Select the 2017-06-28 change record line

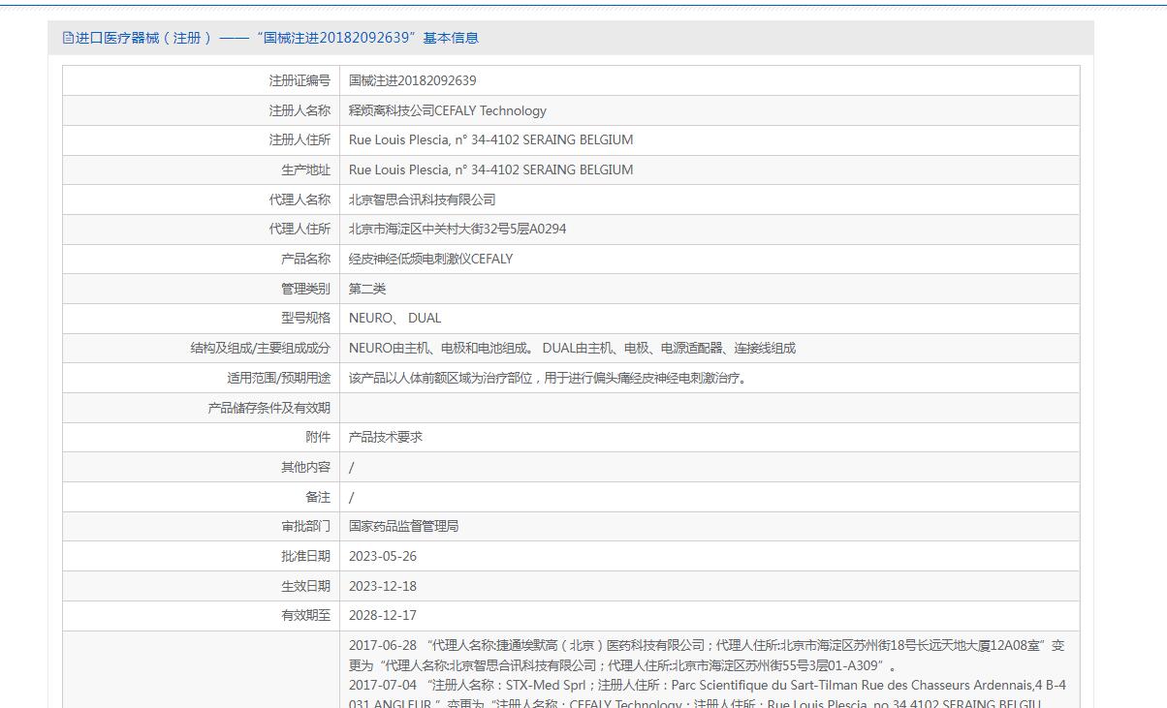(x=707, y=656)
